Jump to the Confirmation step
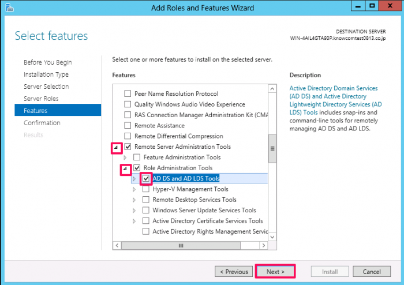Screen dimensions: 404x285 (42, 123)
